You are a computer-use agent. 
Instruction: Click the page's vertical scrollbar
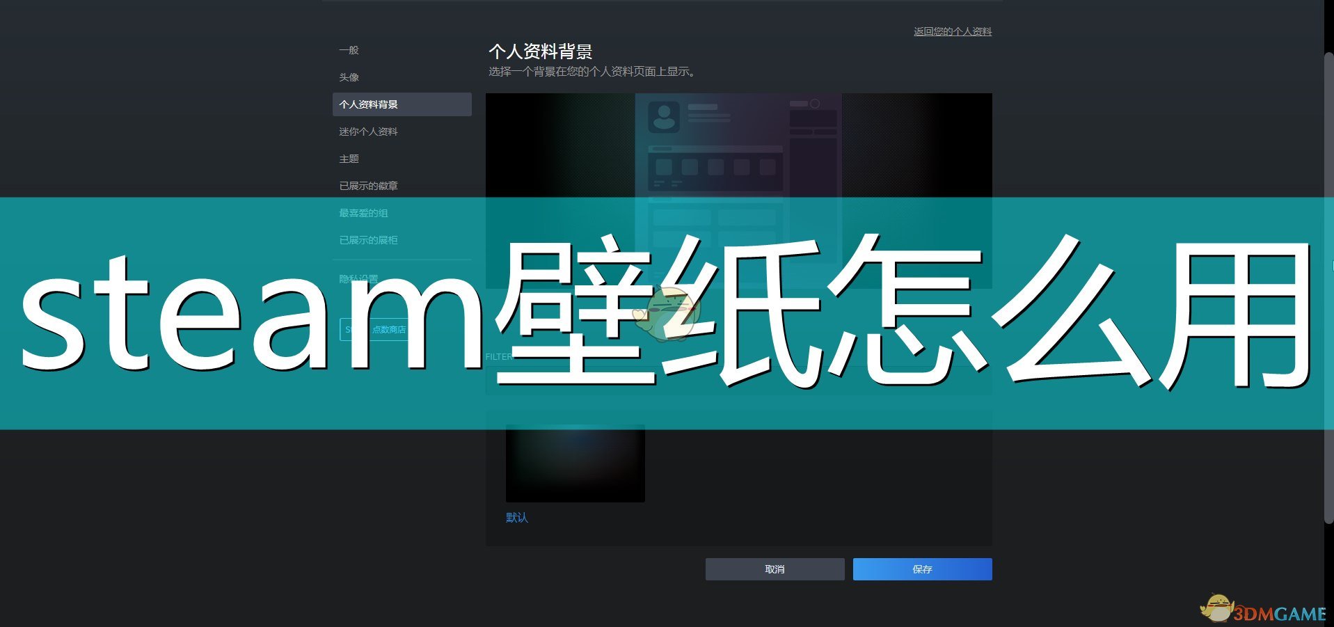(1328, 287)
